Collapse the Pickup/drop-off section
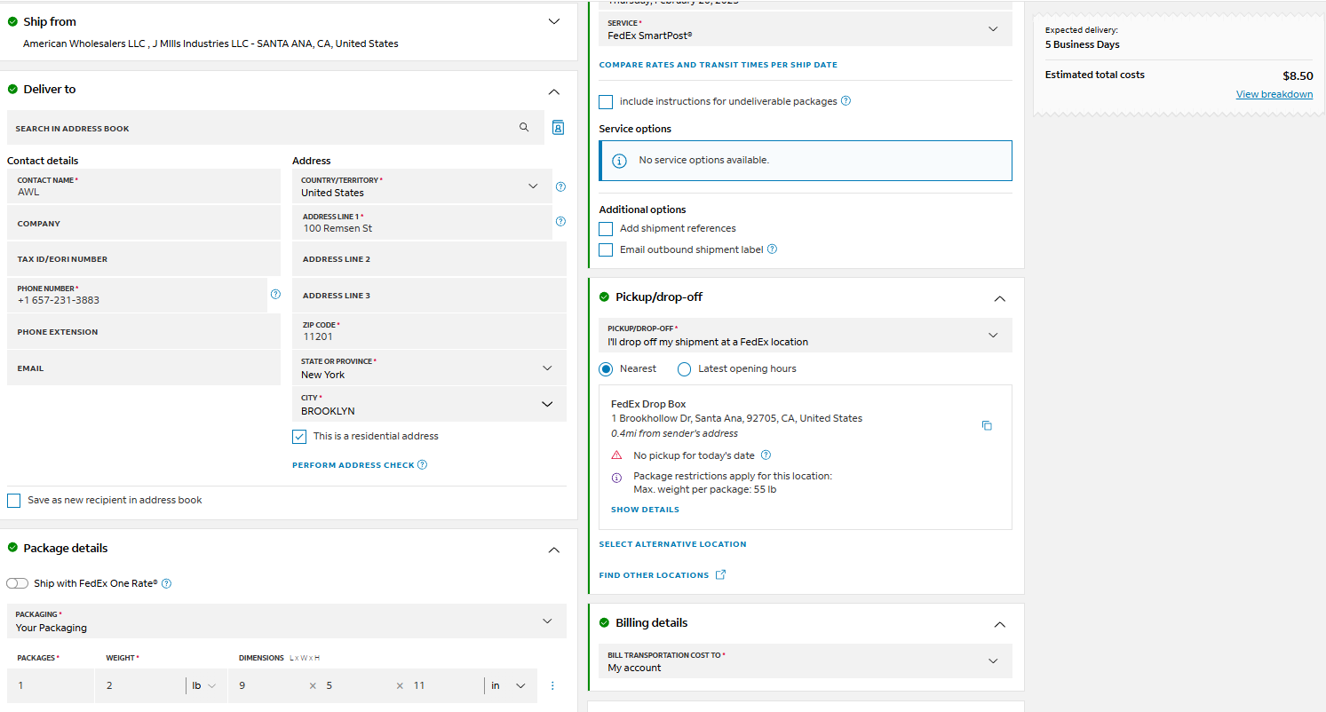 [x=999, y=298]
